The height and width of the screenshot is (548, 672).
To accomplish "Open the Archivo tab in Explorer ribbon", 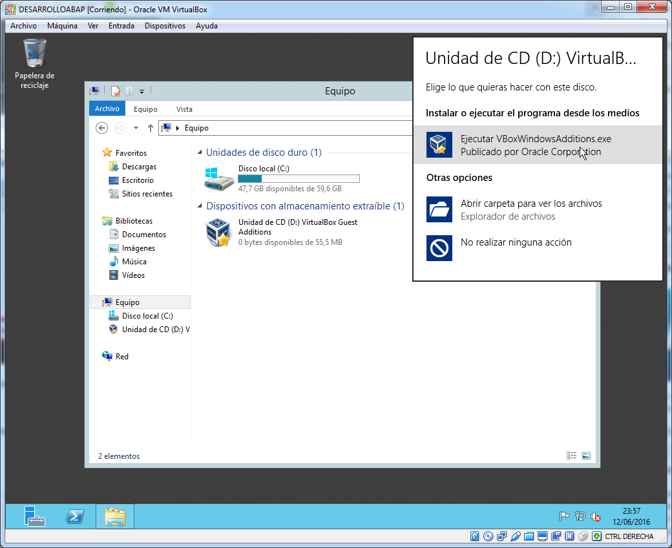I will point(107,109).
